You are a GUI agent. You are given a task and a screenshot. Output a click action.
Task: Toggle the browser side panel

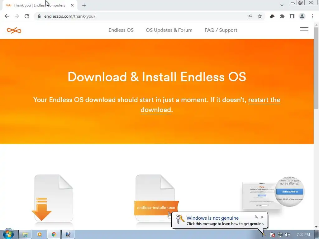point(292,16)
